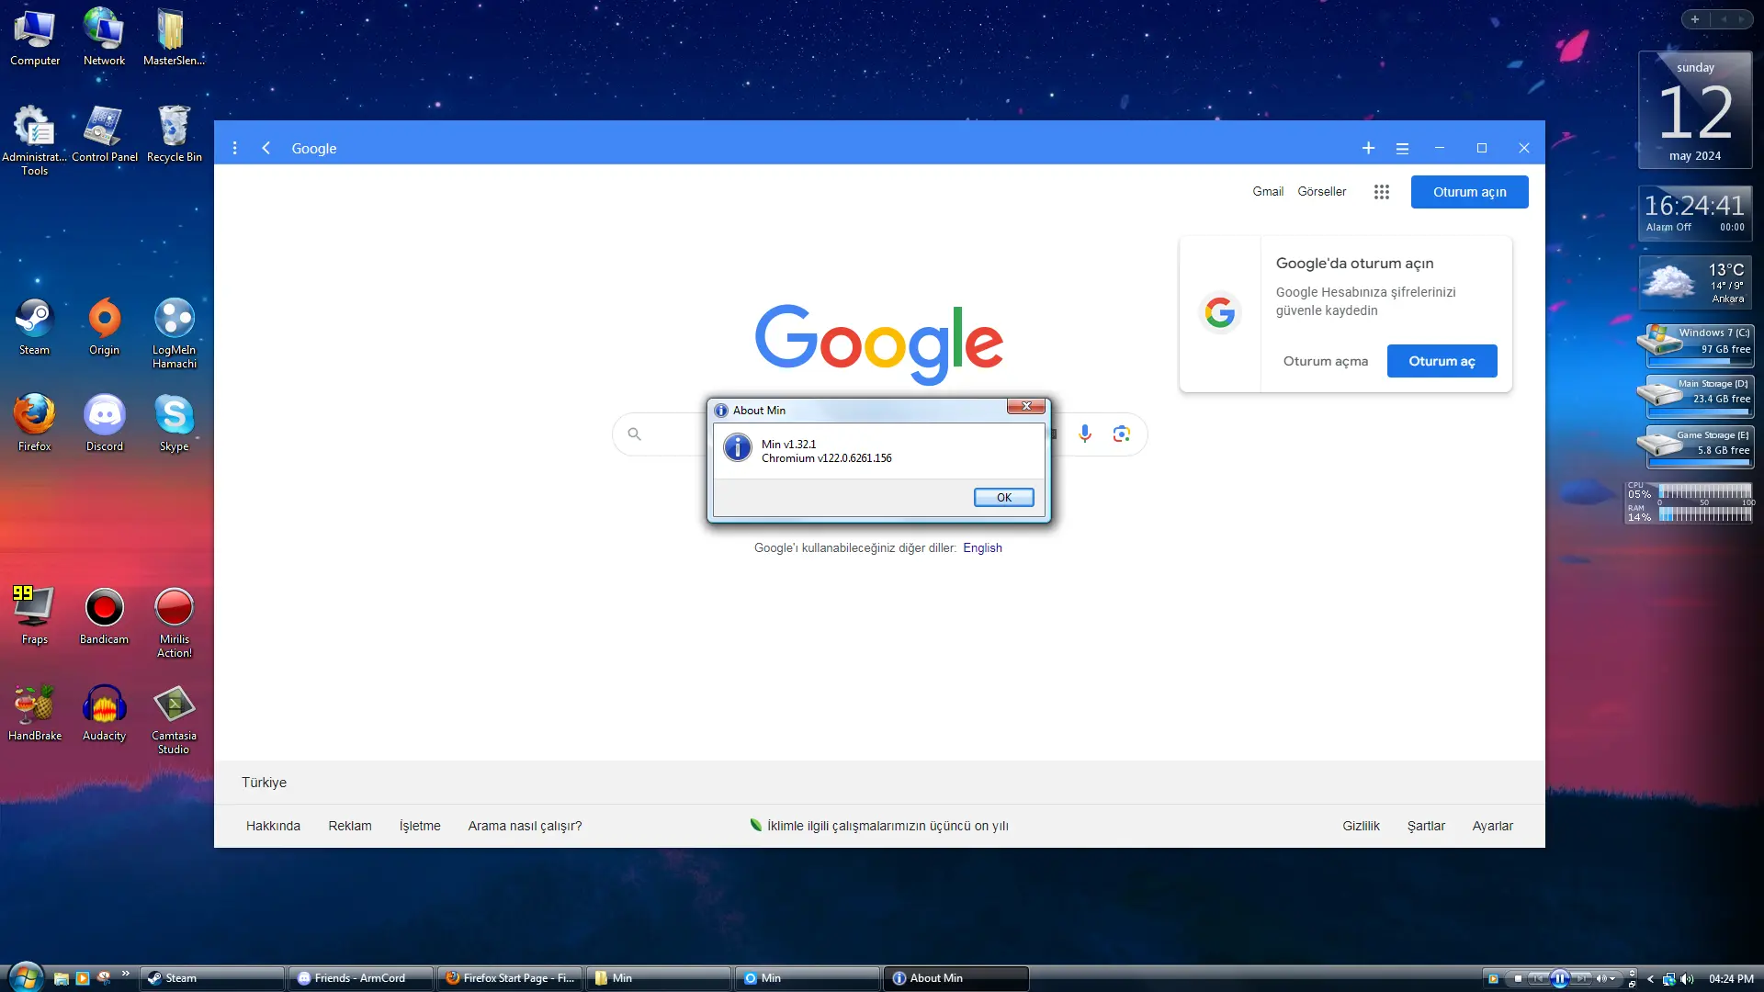Go back using Min's back arrow
This screenshot has height=992, width=1764.
[266, 148]
